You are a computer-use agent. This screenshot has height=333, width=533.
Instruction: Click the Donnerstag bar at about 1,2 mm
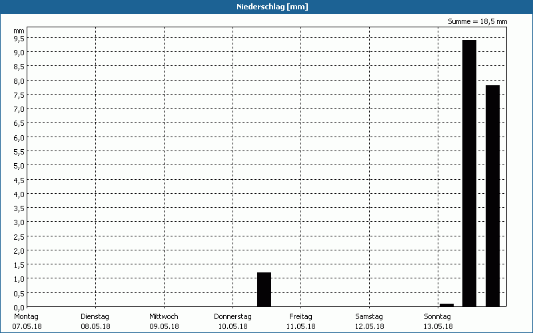click(x=264, y=290)
